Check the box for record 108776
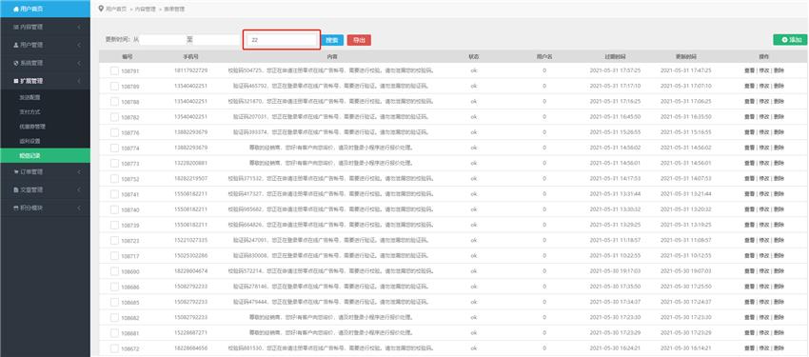The width and height of the screenshot is (809, 357). (x=114, y=132)
